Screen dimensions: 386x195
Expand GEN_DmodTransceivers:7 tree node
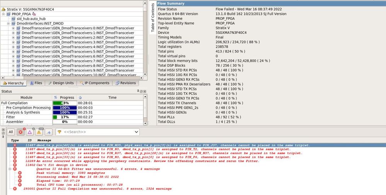point(13,61)
